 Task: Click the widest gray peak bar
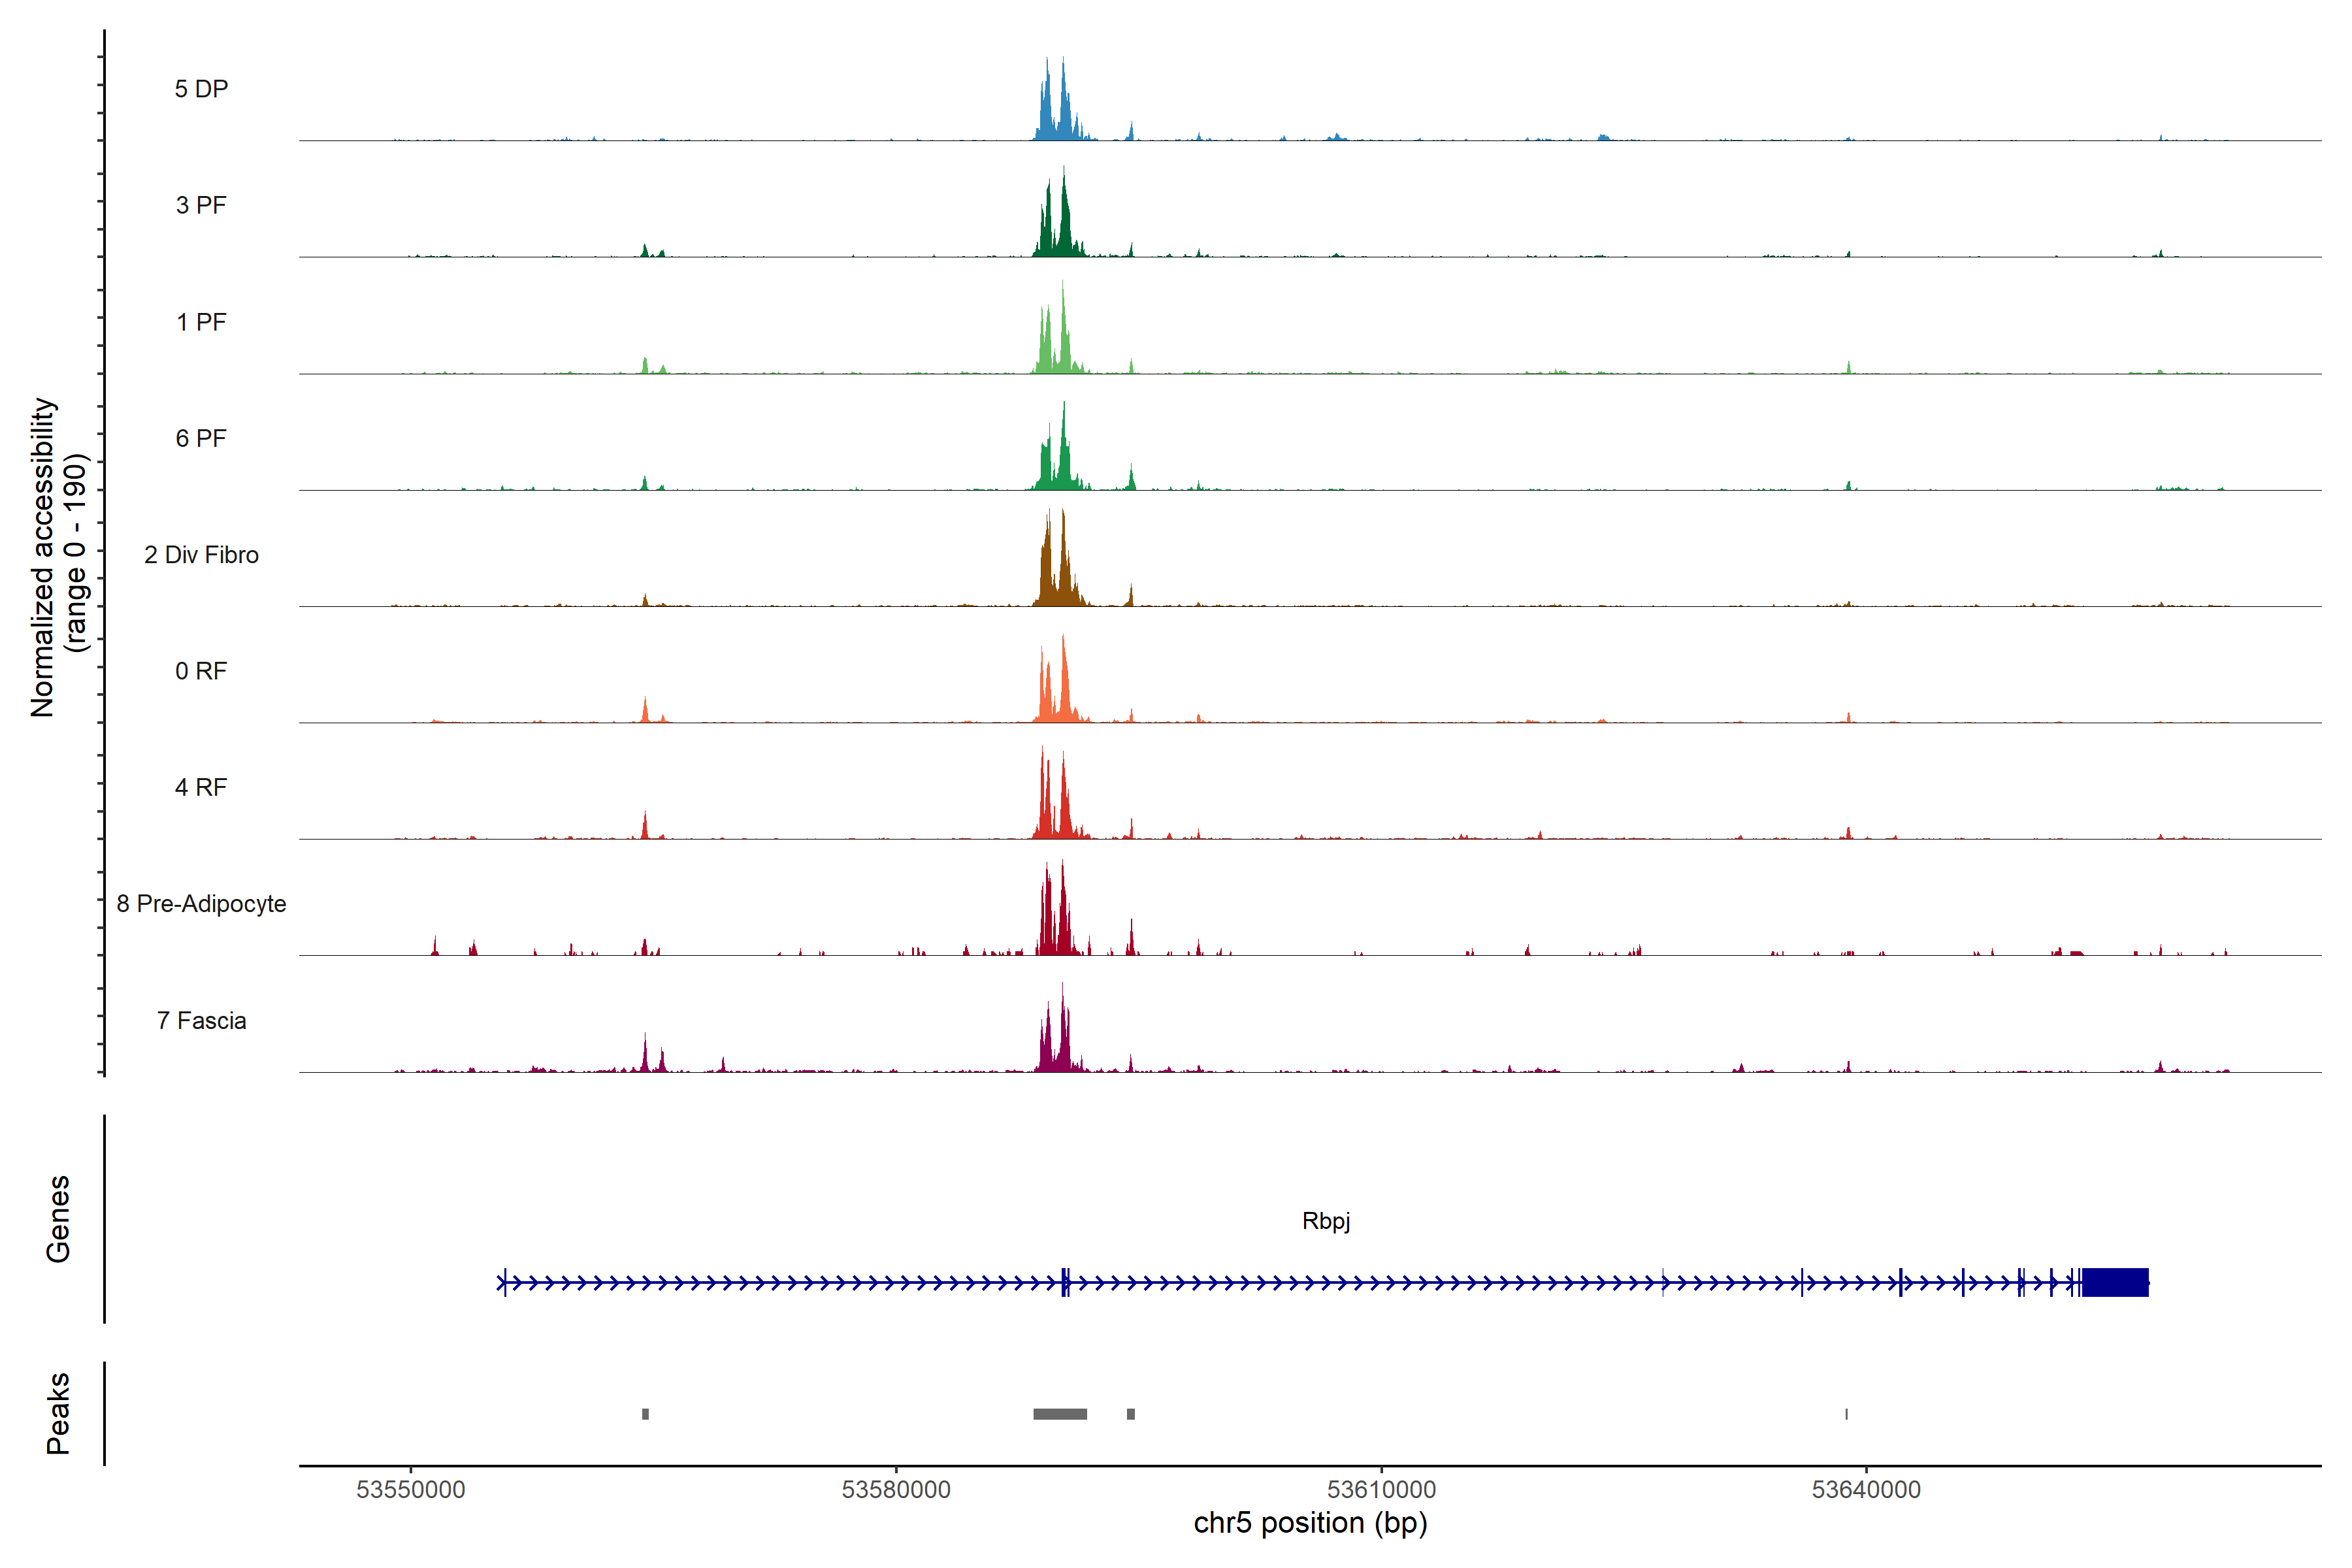click(1059, 1414)
